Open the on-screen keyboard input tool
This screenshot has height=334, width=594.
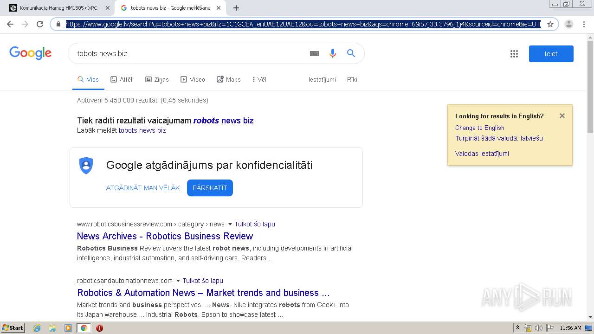(x=314, y=53)
